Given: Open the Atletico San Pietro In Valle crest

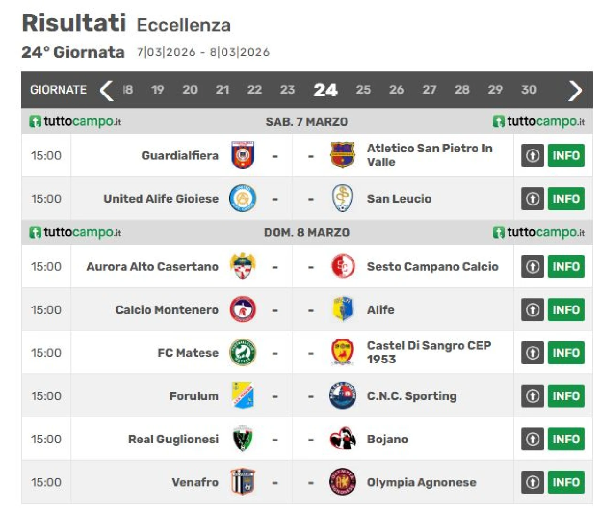Looking at the screenshot, I should coord(342,155).
